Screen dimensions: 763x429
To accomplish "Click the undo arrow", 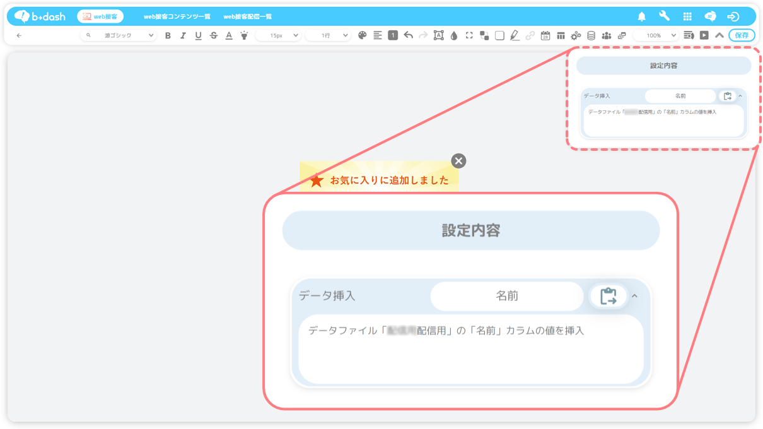I will click(x=408, y=36).
